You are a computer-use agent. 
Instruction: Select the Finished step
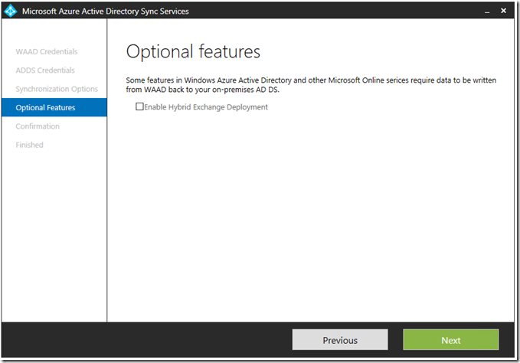[30, 145]
